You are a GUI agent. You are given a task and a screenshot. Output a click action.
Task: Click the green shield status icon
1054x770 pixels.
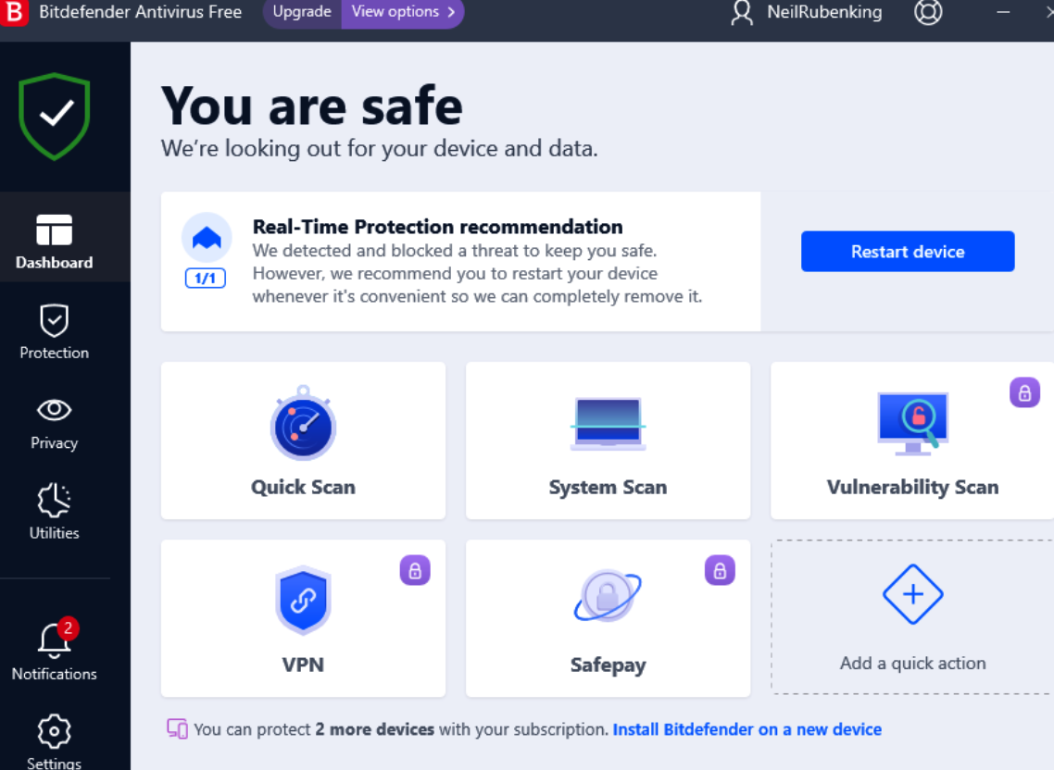click(x=55, y=117)
